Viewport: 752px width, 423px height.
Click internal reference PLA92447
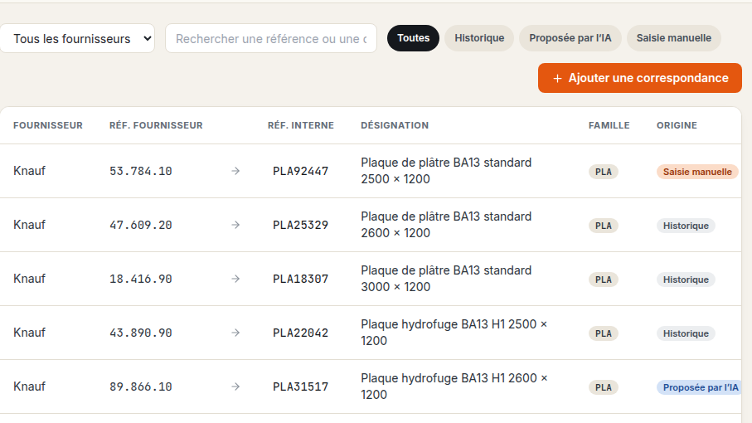[x=301, y=171]
